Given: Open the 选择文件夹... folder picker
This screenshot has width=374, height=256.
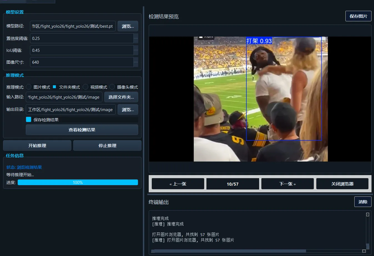Looking at the screenshot, I should (x=121, y=97).
